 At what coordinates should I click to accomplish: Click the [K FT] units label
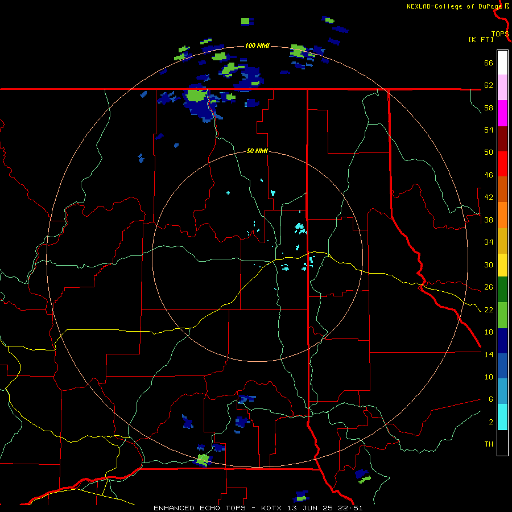click(x=481, y=40)
